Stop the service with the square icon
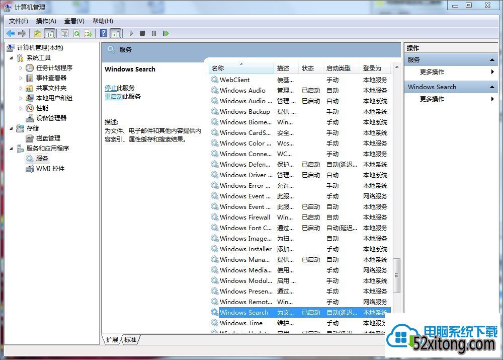The image size is (503, 360). (142, 33)
